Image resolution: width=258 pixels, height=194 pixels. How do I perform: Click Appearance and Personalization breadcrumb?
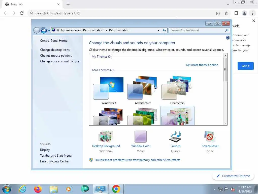[82, 30]
